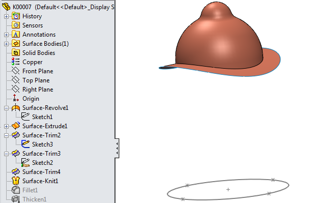Click the Sensors folder icon
The width and height of the screenshot is (311, 203).
tap(16, 25)
